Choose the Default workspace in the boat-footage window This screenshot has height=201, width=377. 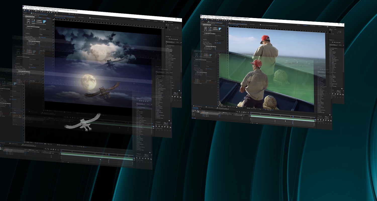click(x=298, y=25)
